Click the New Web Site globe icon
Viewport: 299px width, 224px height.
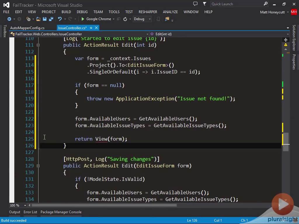pyautogui.click(x=28, y=19)
